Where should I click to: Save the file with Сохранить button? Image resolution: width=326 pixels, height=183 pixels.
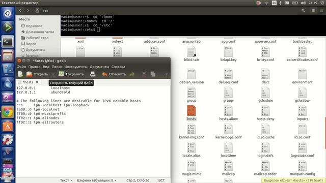coord(71,74)
